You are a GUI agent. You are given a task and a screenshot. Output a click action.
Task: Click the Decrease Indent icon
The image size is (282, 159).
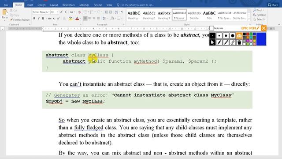click(x=106, y=12)
